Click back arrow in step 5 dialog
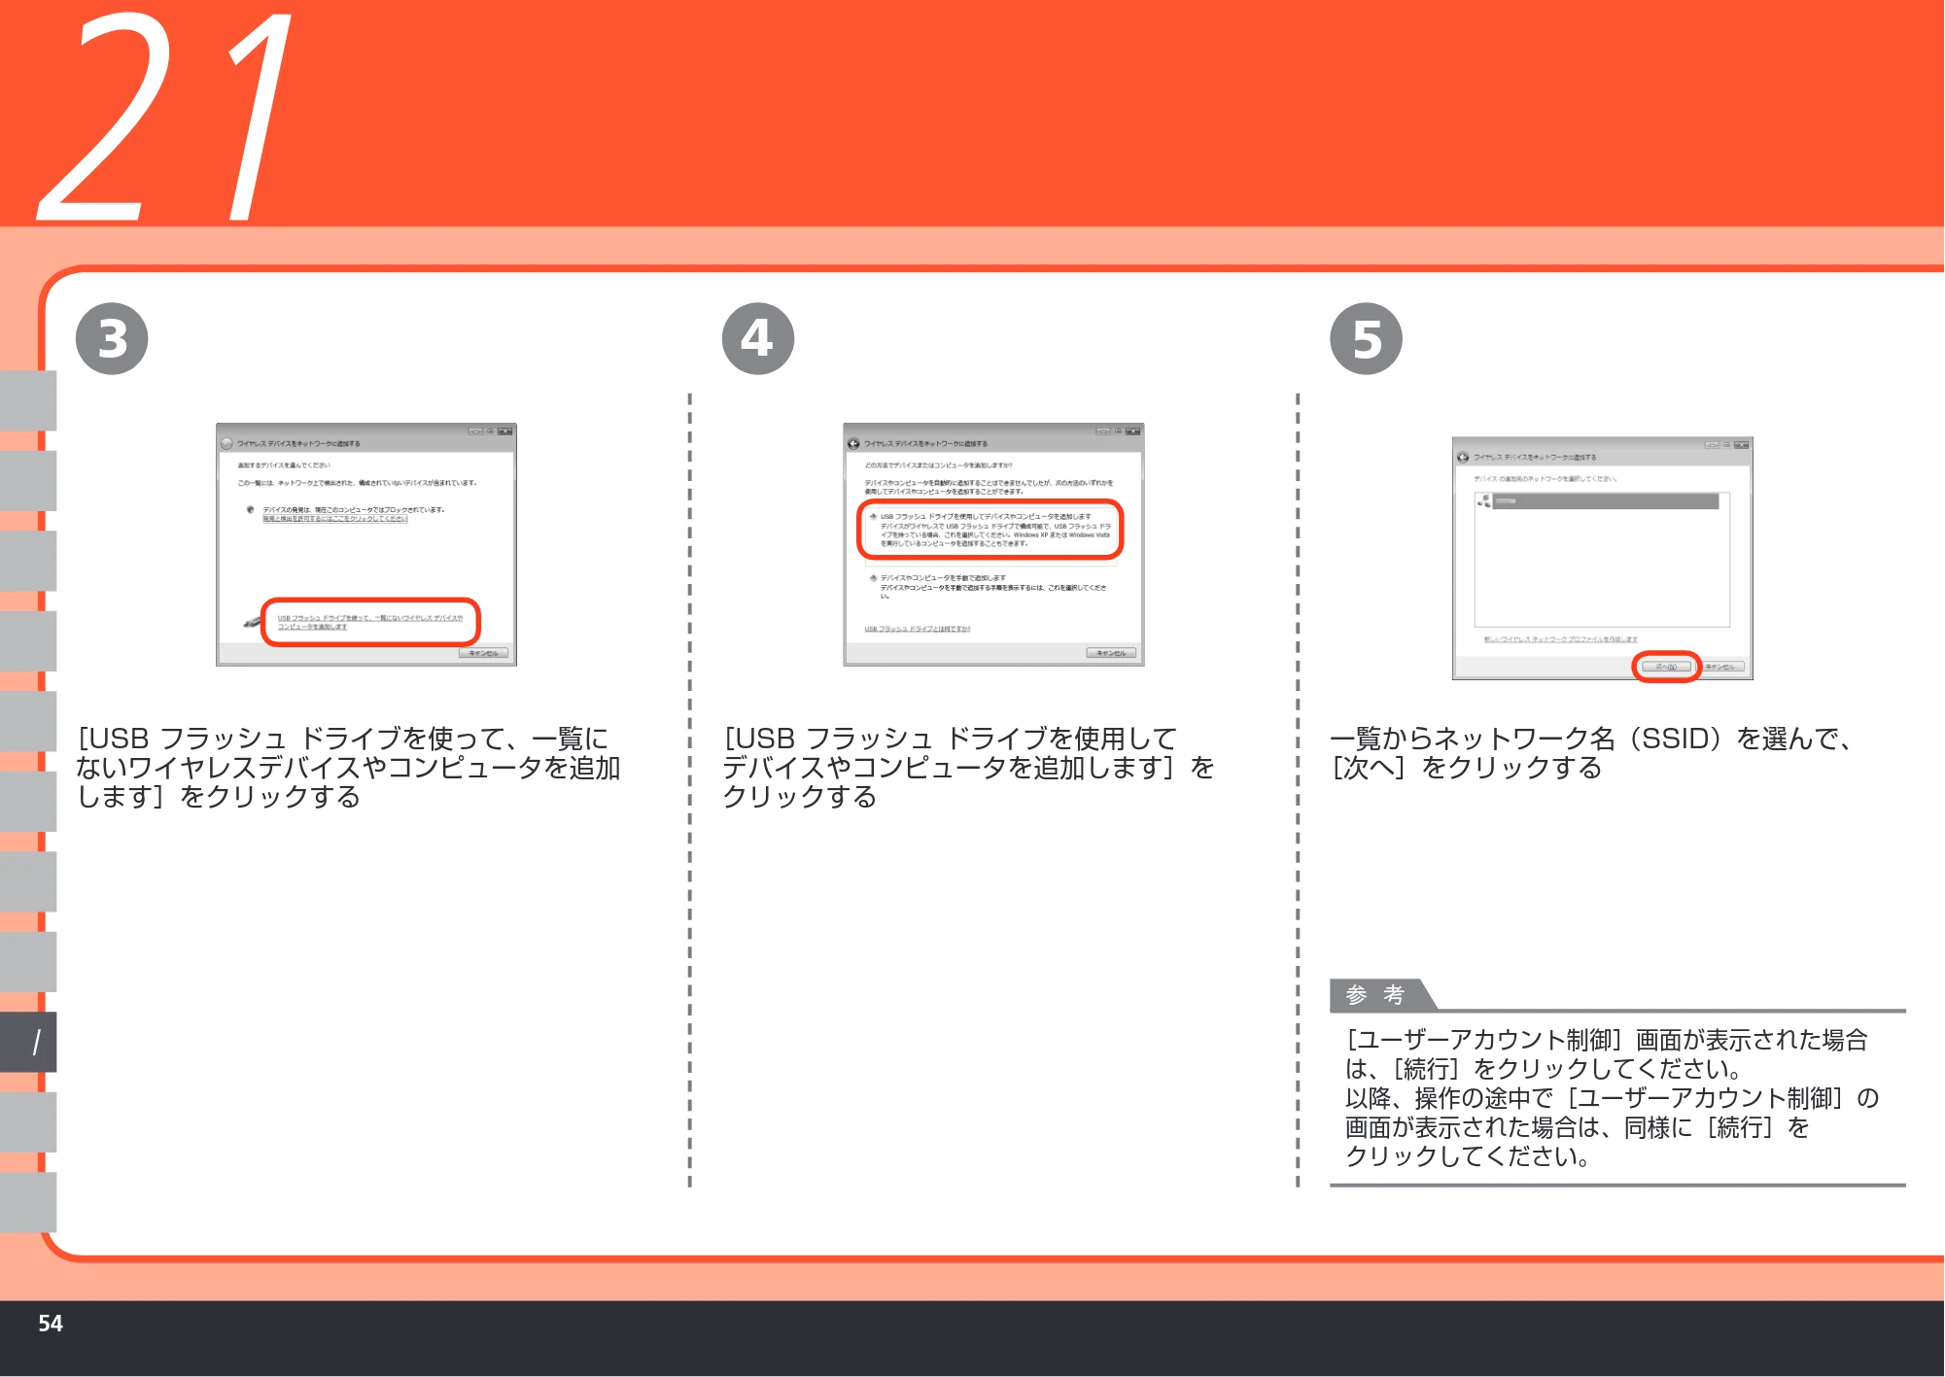 point(1463,458)
